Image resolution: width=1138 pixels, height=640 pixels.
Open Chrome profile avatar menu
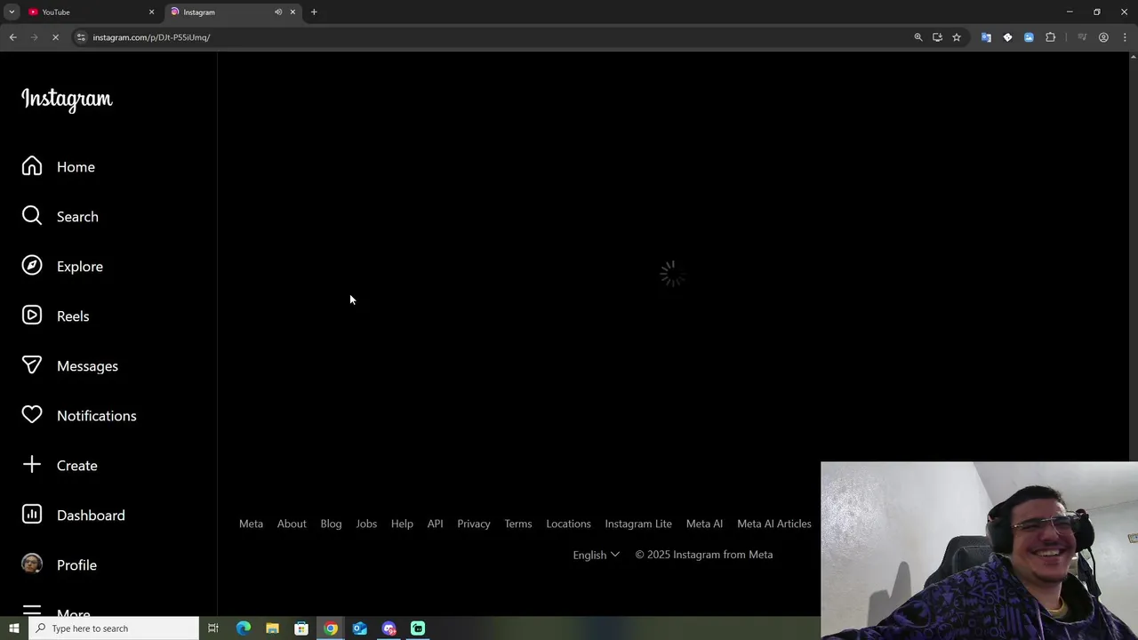click(1103, 37)
